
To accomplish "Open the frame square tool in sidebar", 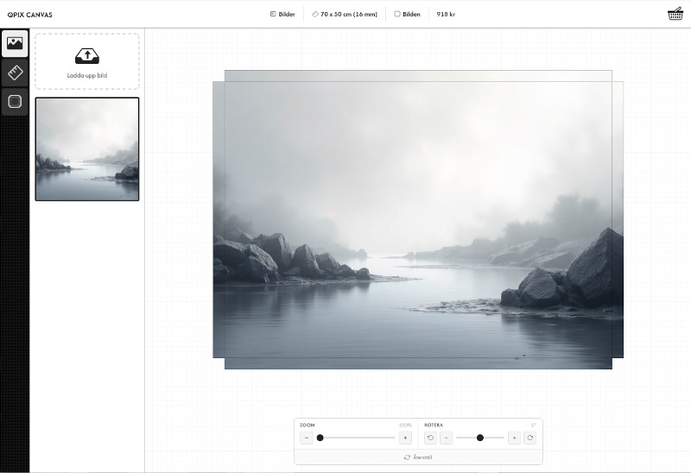I will [x=15, y=102].
